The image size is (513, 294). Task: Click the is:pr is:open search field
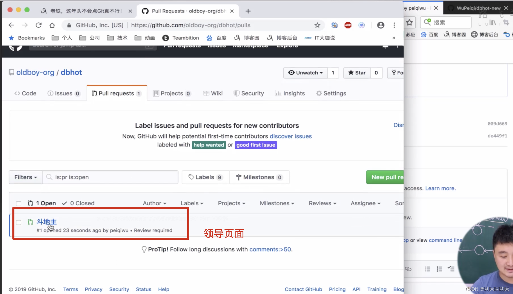(x=110, y=177)
